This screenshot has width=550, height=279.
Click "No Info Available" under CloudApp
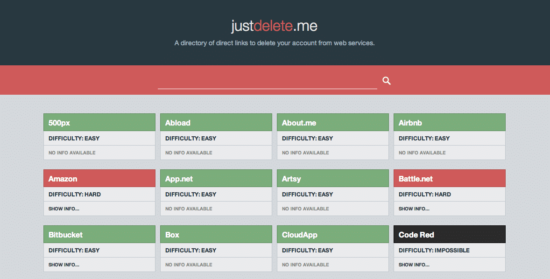click(305, 265)
